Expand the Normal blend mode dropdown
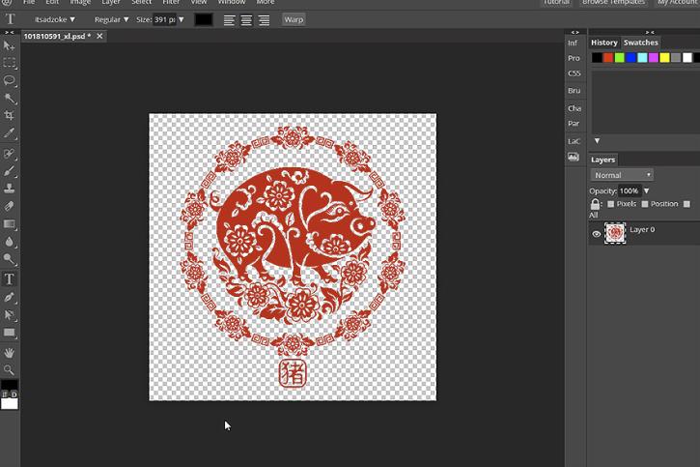This screenshot has height=467, width=700. [622, 175]
